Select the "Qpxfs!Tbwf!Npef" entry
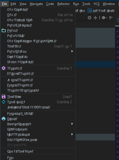Viewport: 119px width, 160px height. (x=38, y=151)
